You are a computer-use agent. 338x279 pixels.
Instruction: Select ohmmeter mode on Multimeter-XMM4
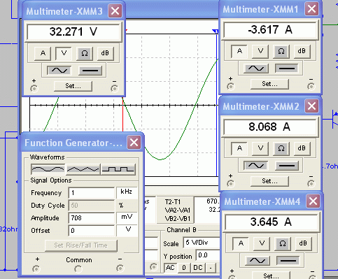tap(283, 243)
